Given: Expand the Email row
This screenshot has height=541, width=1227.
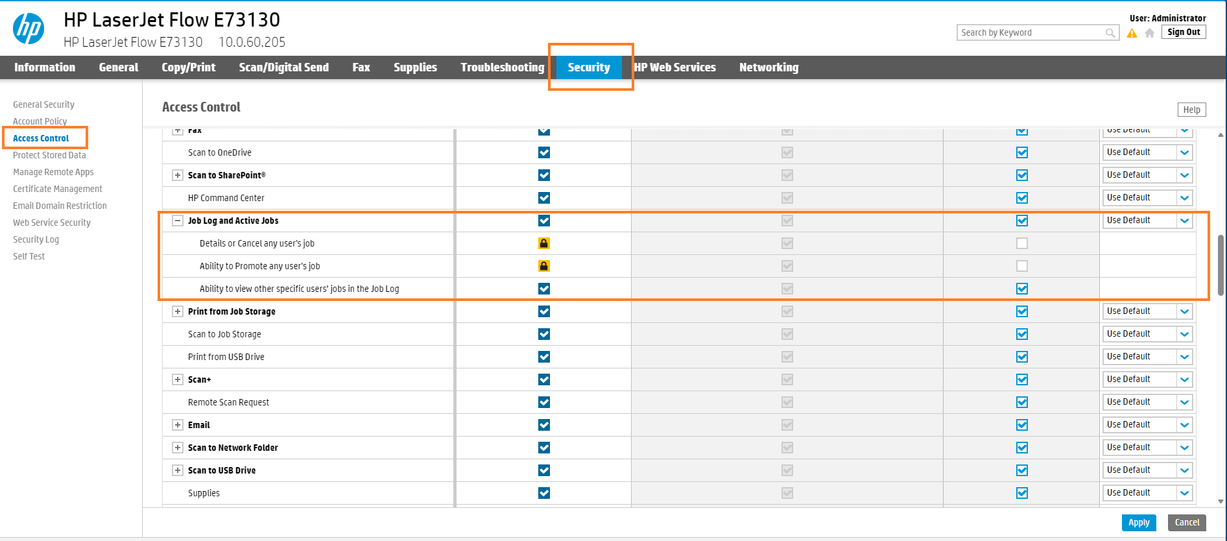Looking at the screenshot, I should click(177, 425).
